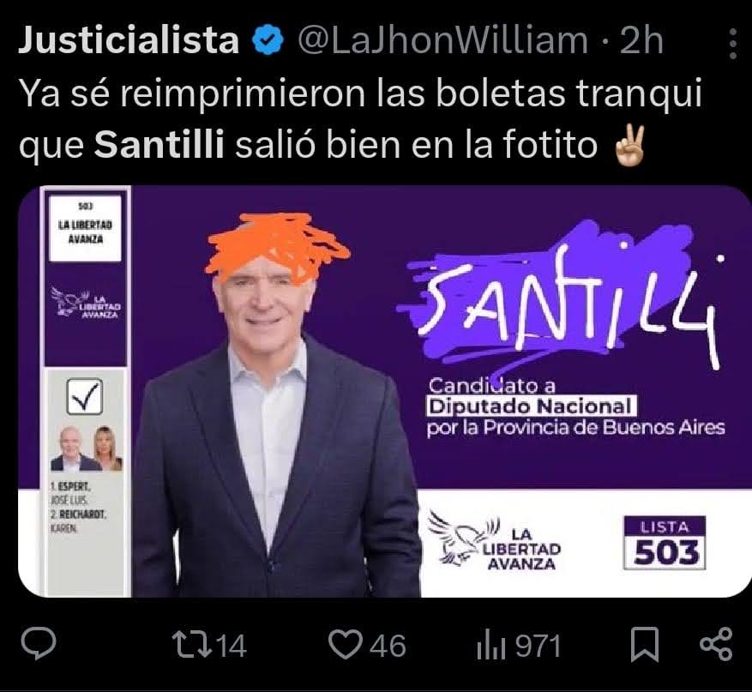Screen dimensions: 752x692
Task: Open the reply comment bubble icon
Action: (x=39, y=644)
